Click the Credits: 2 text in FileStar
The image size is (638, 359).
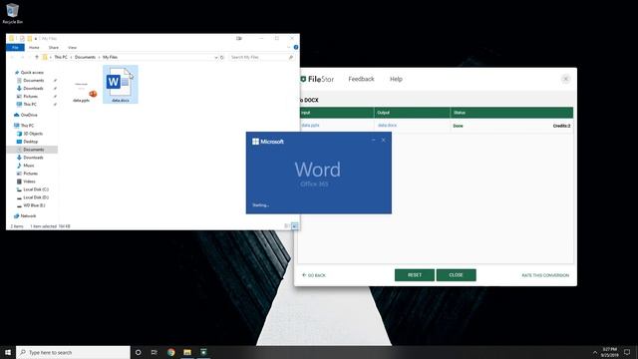point(561,127)
